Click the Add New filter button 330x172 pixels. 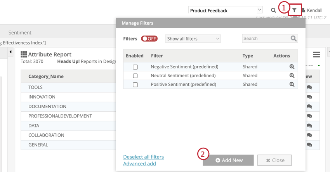pyautogui.click(x=228, y=160)
